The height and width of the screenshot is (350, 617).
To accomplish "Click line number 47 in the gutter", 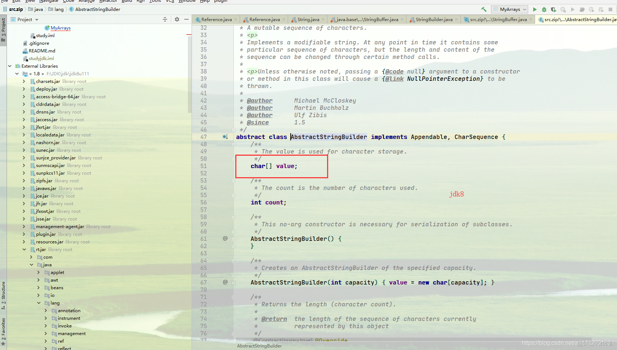I will click(203, 137).
